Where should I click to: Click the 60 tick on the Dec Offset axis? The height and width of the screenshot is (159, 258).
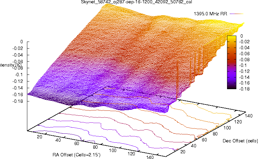pyautogui.click(x=204, y=140)
